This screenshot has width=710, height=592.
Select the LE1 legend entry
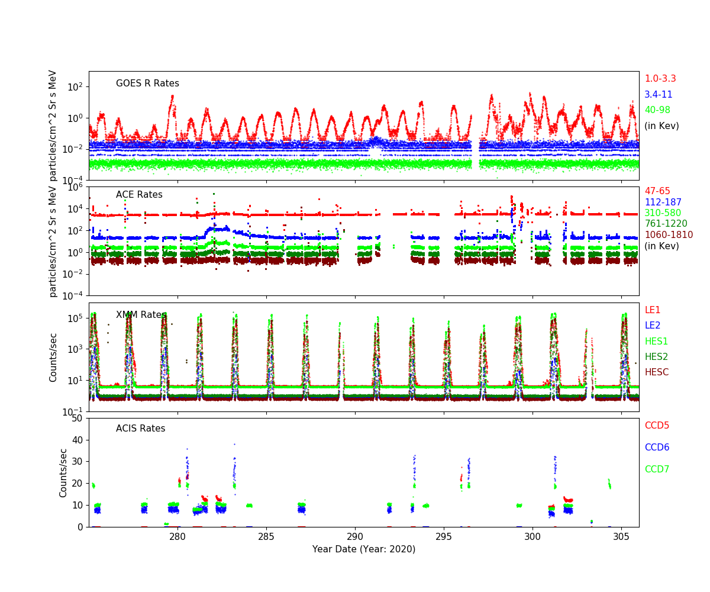coord(652,310)
